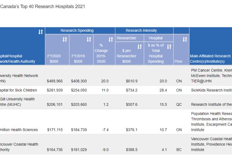
Task: Select the $203,660 FY2019 value
Action: point(79,105)
